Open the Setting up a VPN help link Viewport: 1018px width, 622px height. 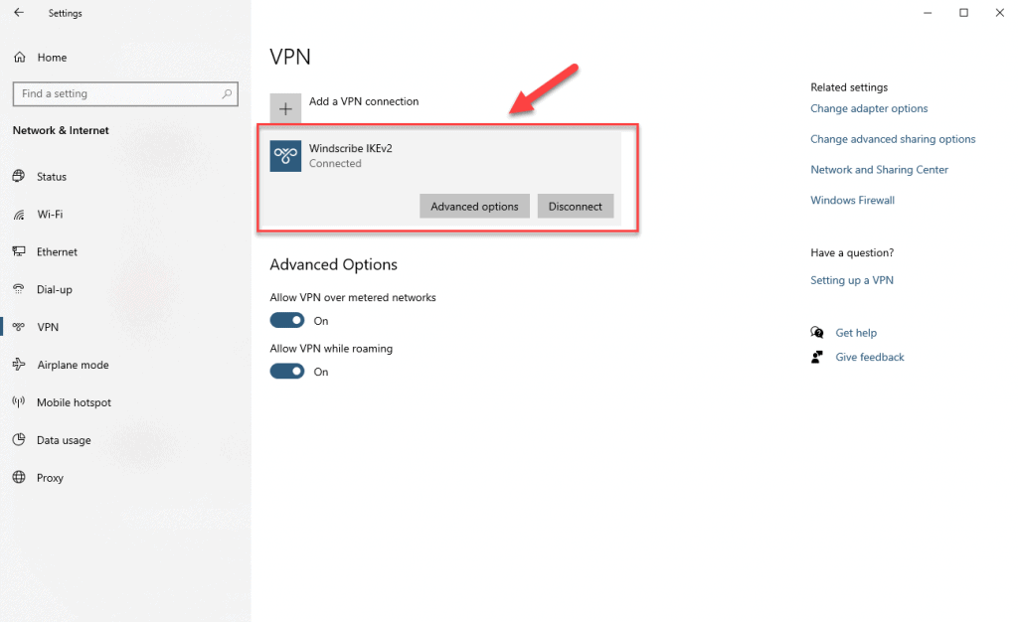click(851, 279)
